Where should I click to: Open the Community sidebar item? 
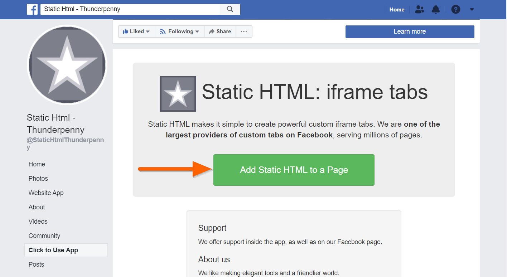point(44,236)
